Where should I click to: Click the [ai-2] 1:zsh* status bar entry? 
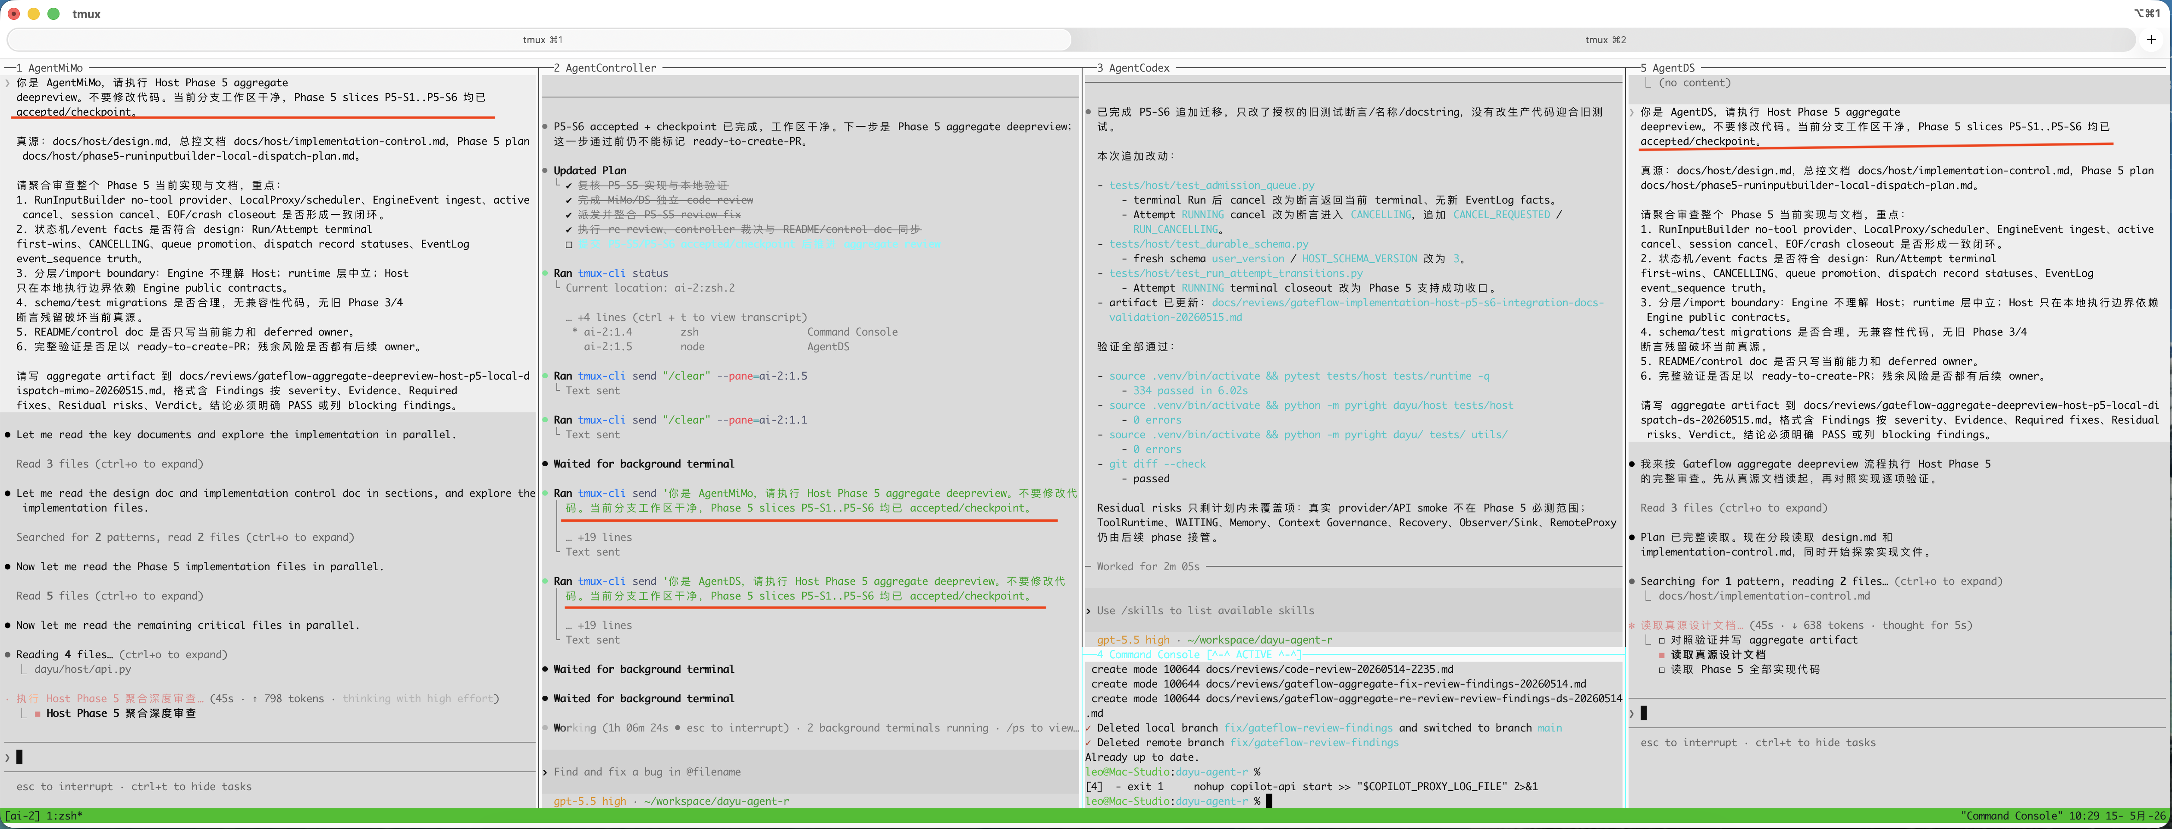(x=44, y=816)
